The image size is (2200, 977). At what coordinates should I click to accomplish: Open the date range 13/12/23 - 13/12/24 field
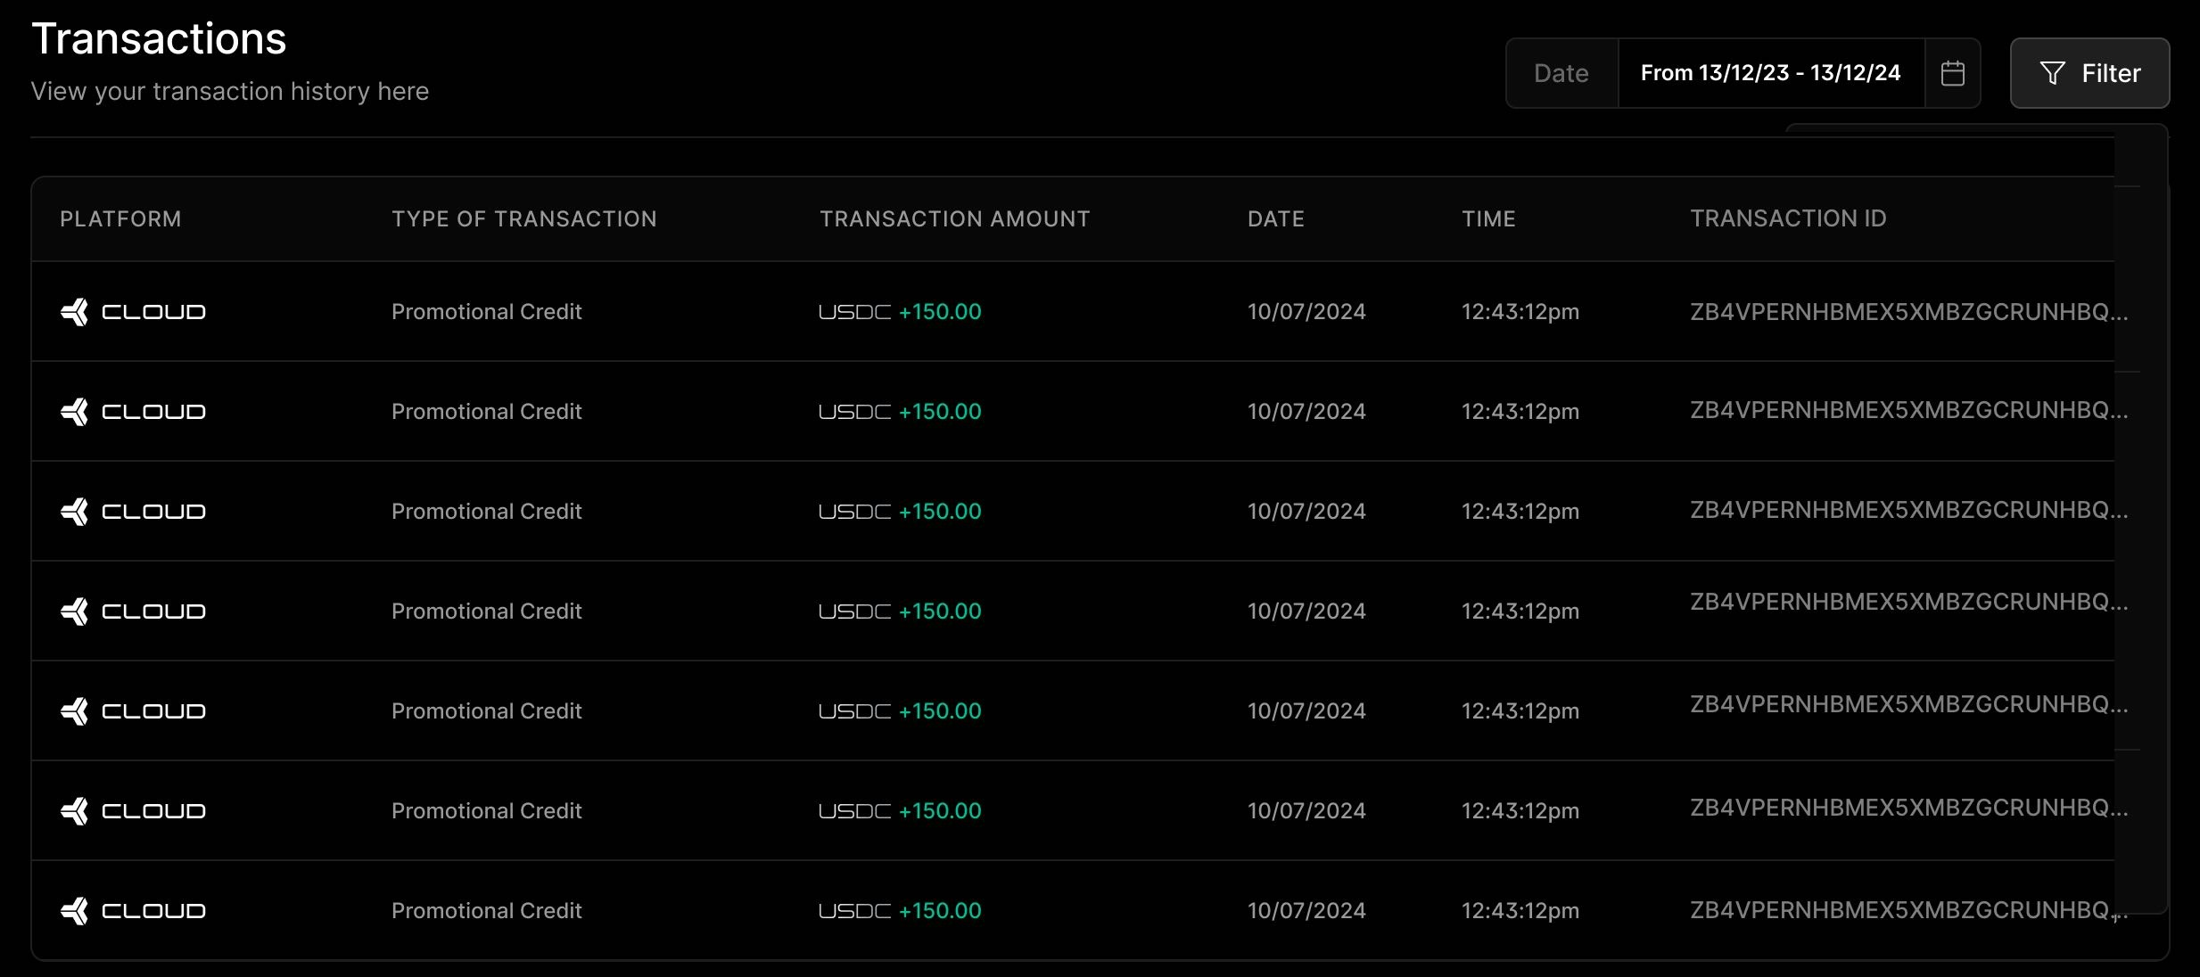coord(1770,73)
